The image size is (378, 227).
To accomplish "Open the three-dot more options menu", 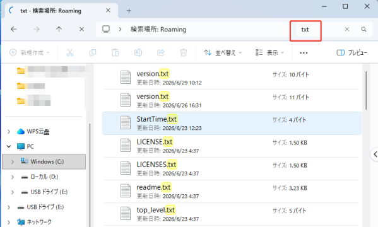I will (x=304, y=53).
